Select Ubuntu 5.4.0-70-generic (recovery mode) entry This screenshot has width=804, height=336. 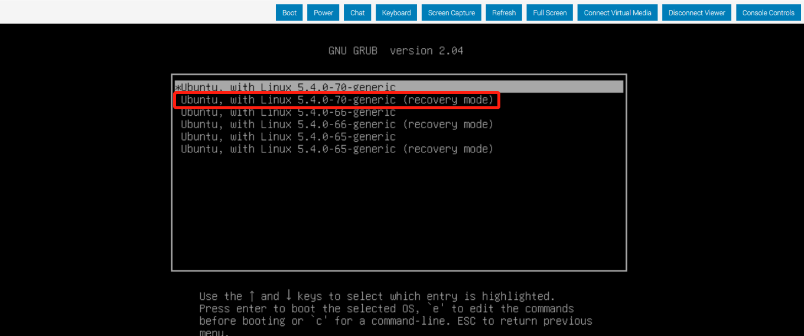point(337,100)
